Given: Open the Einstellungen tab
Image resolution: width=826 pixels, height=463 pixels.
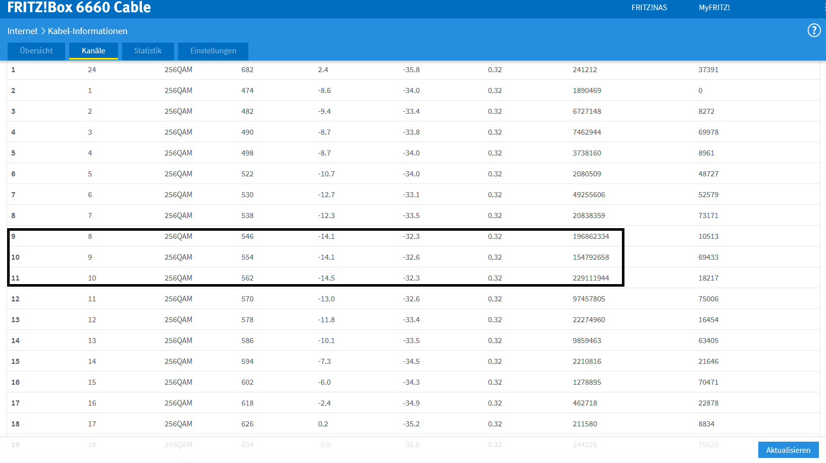Looking at the screenshot, I should (x=213, y=51).
